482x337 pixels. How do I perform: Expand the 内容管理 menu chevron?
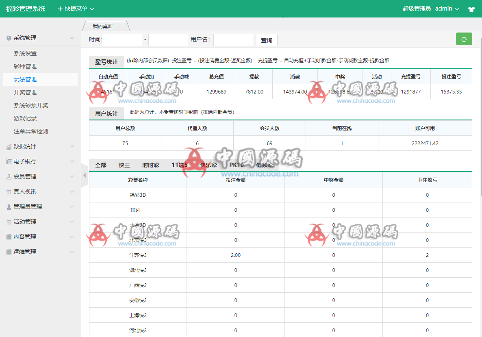(72, 237)
